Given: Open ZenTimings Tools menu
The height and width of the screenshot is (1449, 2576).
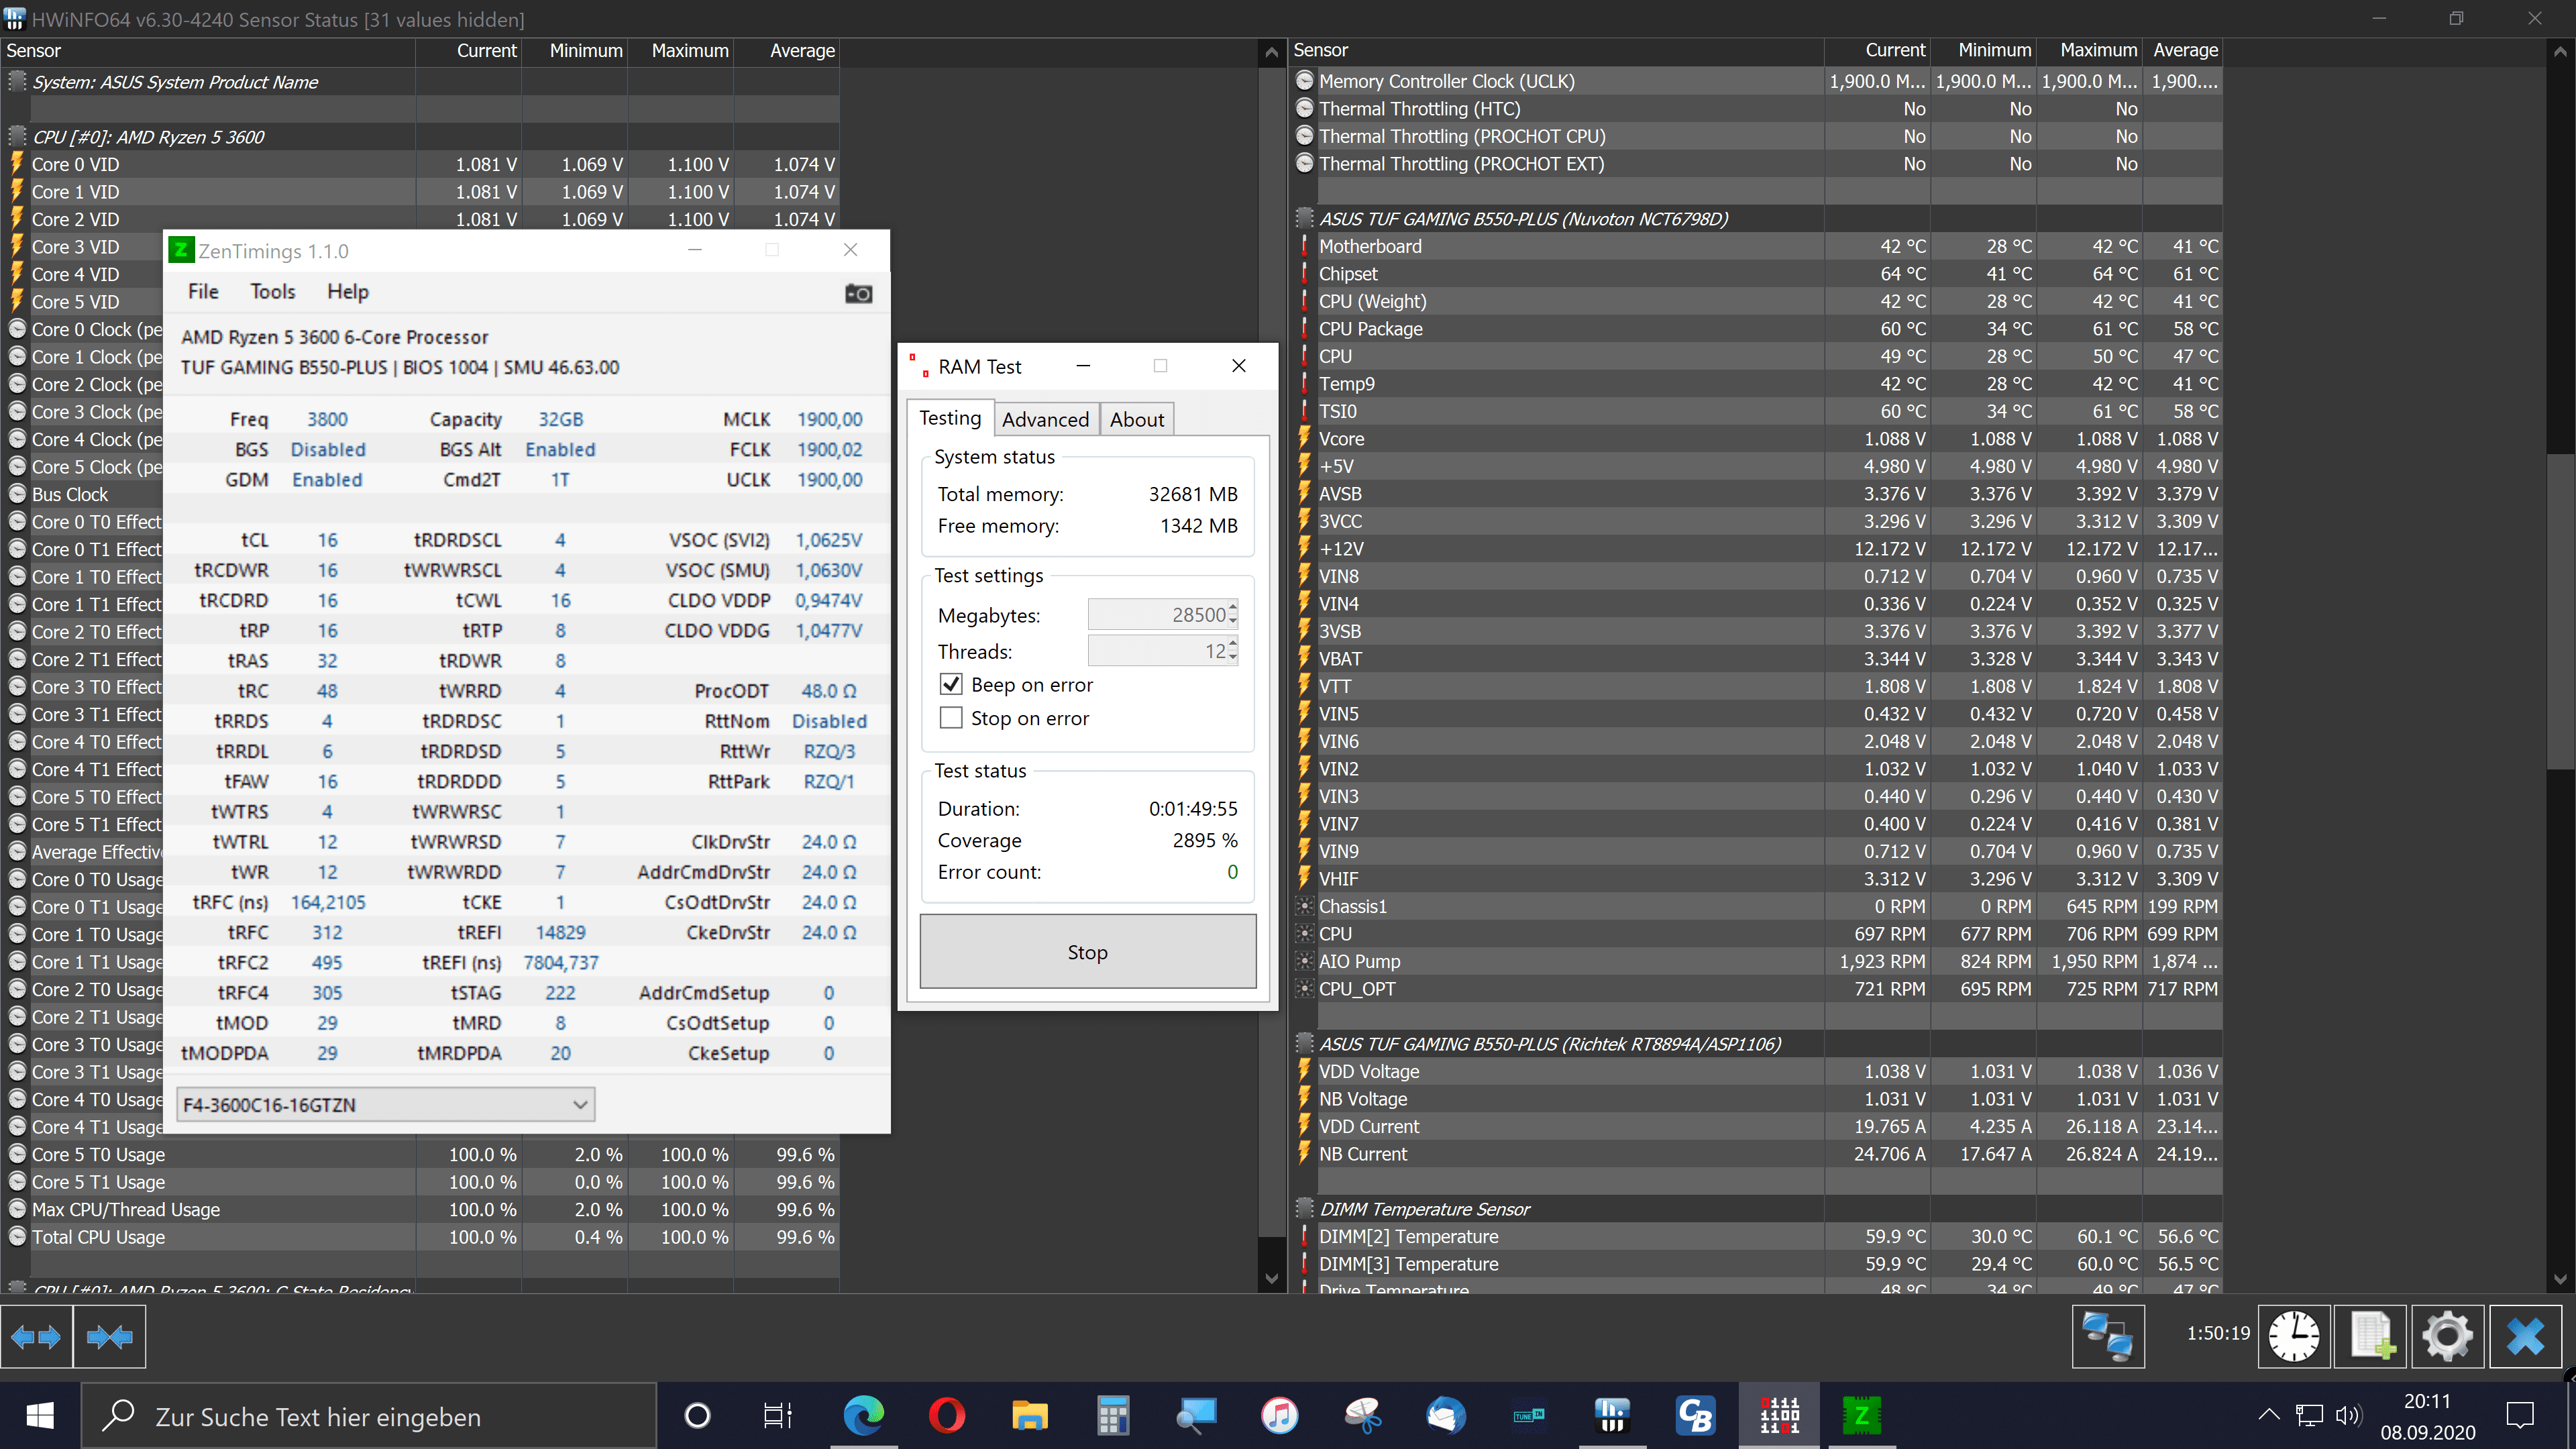Looking at the screenshot, I should [x=273, y=291].
